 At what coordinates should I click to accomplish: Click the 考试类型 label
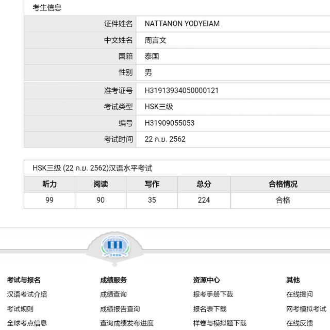118,107
